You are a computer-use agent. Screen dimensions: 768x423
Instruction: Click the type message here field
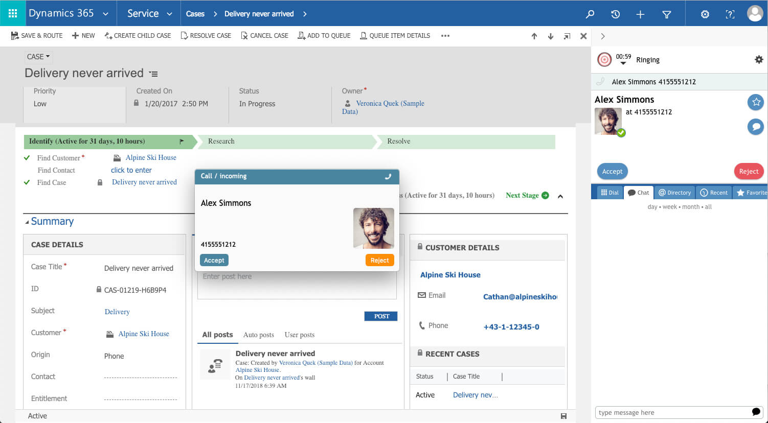coord(670,412)
